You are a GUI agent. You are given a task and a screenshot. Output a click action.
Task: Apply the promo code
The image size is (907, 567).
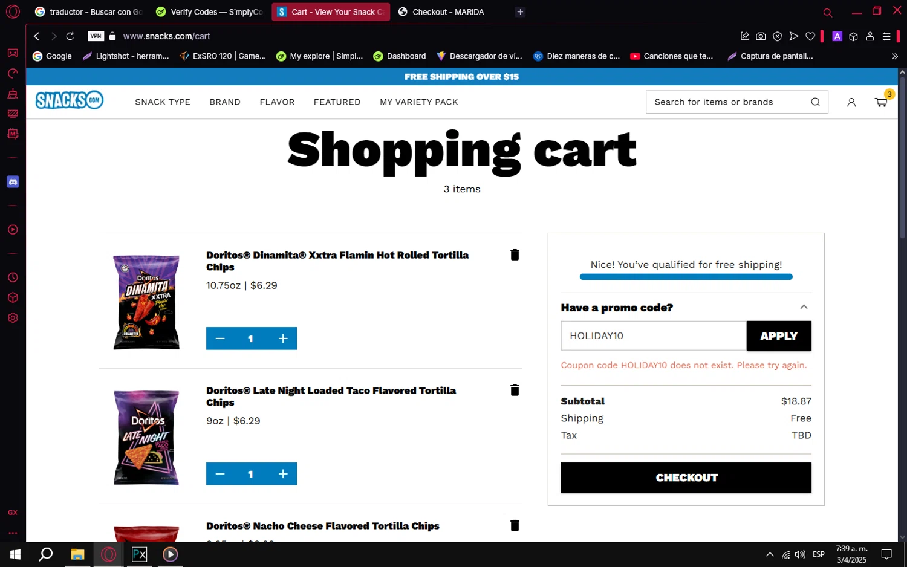pos(779,335)
